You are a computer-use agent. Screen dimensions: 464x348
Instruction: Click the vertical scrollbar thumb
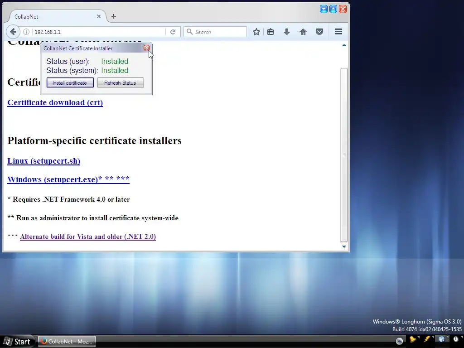click(344, 155)
